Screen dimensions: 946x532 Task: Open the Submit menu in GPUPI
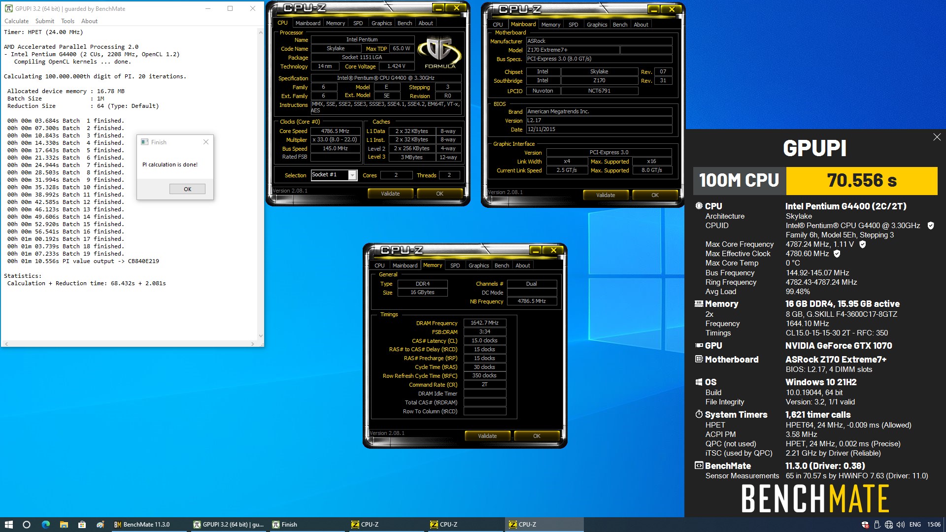coord(44,21)
